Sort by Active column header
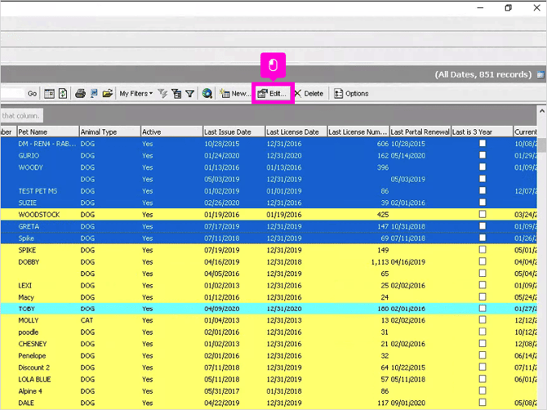Screen dimensions: 547x410 point(171,131)
